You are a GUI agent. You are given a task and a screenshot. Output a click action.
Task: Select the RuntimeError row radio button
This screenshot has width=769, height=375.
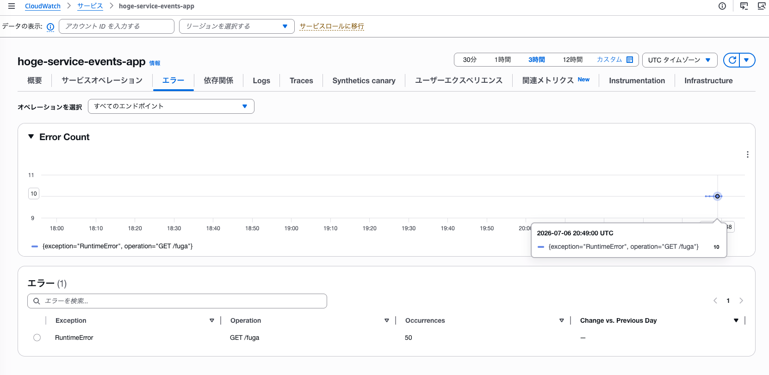(37, 338)
